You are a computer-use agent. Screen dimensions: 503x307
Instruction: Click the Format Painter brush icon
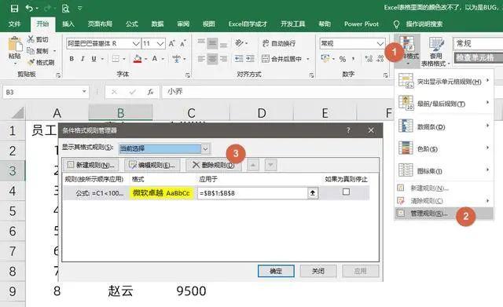click(x=31, y=62)
